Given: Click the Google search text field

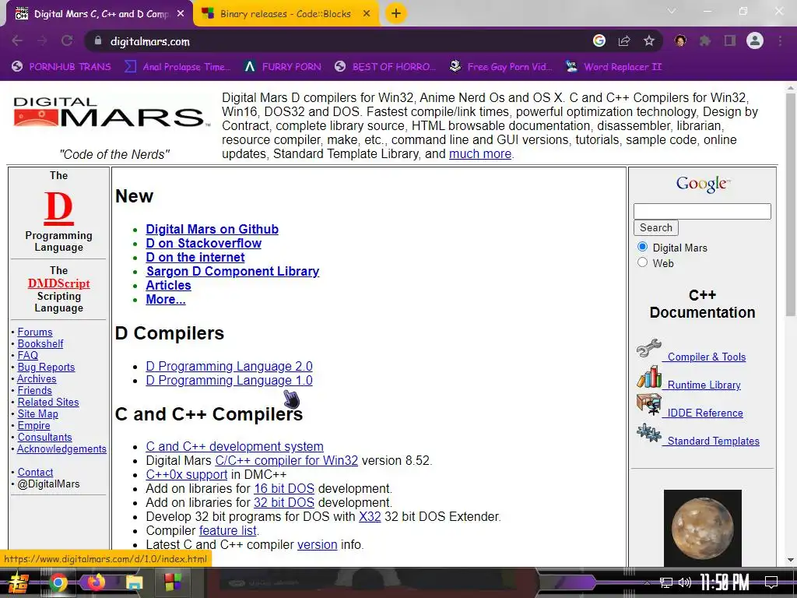Looking at the screenshot, I should 702,211.
